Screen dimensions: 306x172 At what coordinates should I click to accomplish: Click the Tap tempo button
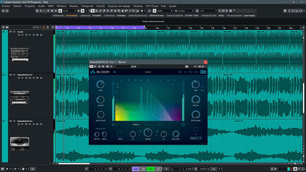(x=214, y=169)
